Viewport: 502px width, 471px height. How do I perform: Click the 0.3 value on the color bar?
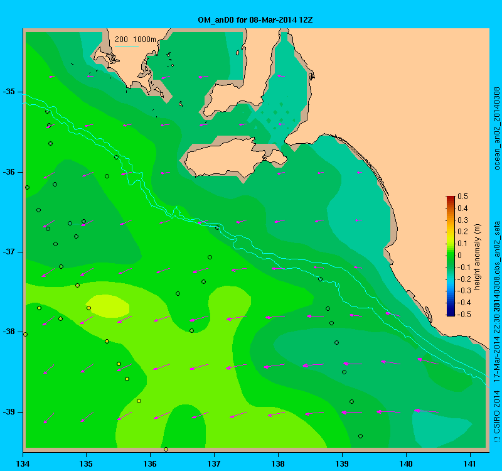coord(462,220)
